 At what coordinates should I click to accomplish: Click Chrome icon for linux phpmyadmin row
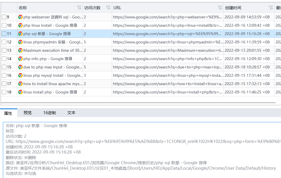coord(20,42)
